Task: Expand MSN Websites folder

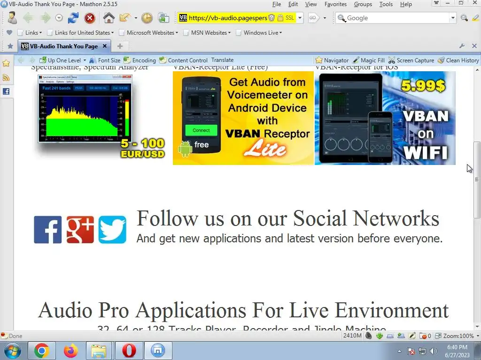Action: [x=207, y=32]
